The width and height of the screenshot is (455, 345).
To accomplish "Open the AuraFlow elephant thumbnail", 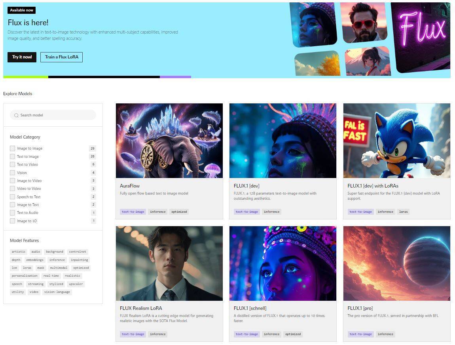I will click(169, 141).
